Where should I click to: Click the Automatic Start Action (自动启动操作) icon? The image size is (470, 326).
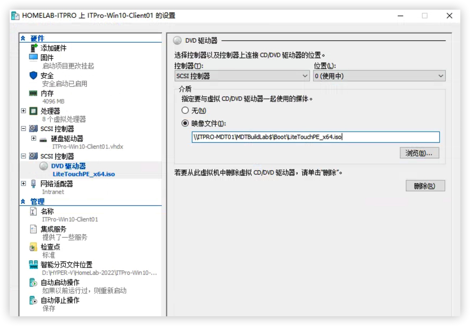click(x=33, y=283)
